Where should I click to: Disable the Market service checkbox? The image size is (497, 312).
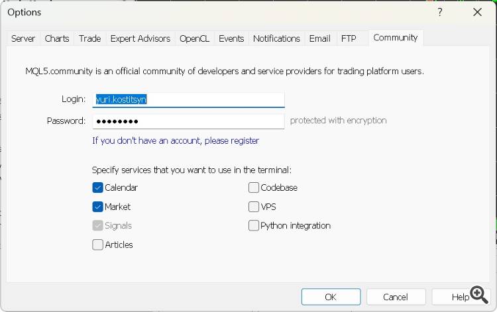tap(97, 207)
